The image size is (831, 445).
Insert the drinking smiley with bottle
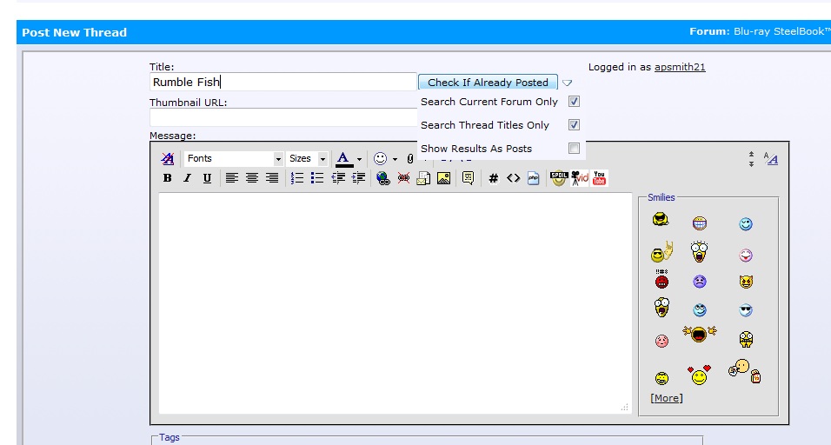point(744,371)
